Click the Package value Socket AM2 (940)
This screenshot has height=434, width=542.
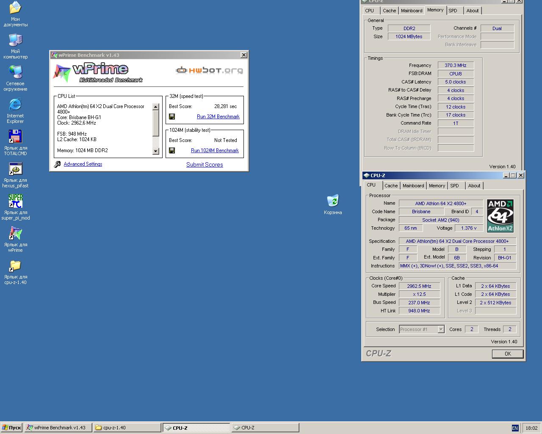click(441, 220)
